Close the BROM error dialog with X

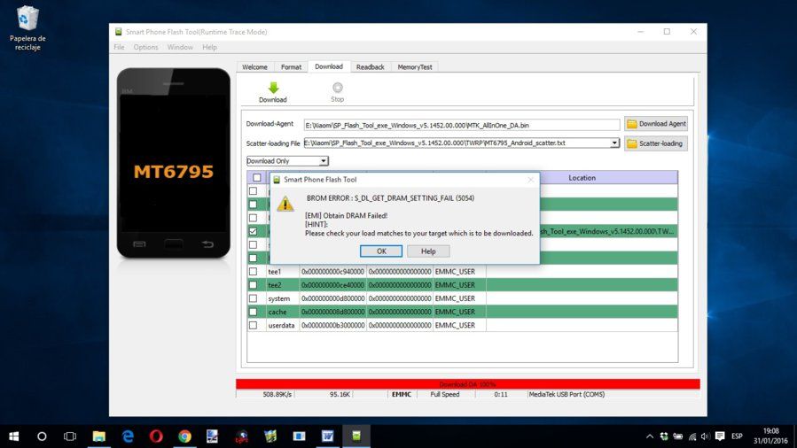coord(531,180)
